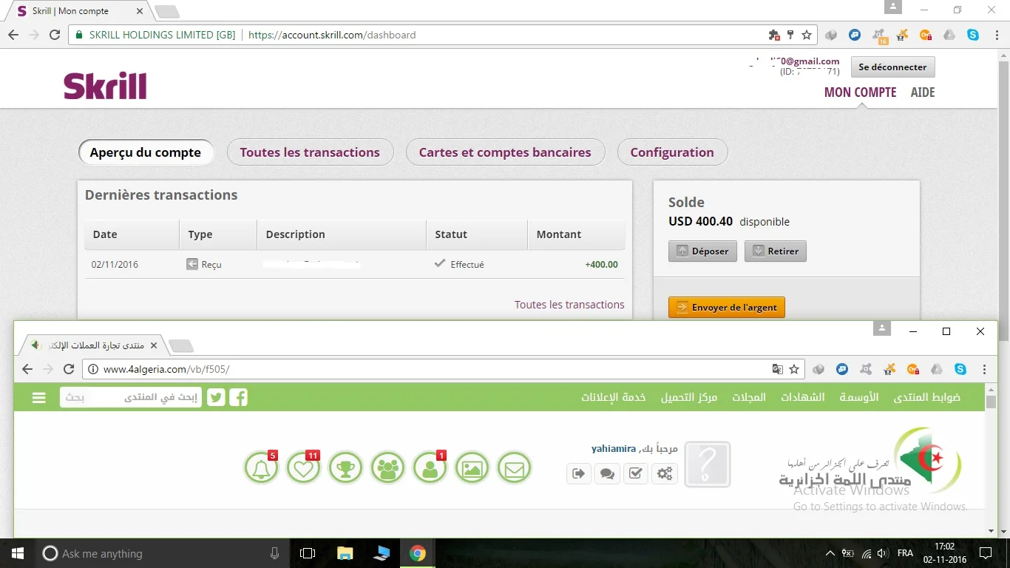Click the Envoyer de l'argent button

[726, 308]
